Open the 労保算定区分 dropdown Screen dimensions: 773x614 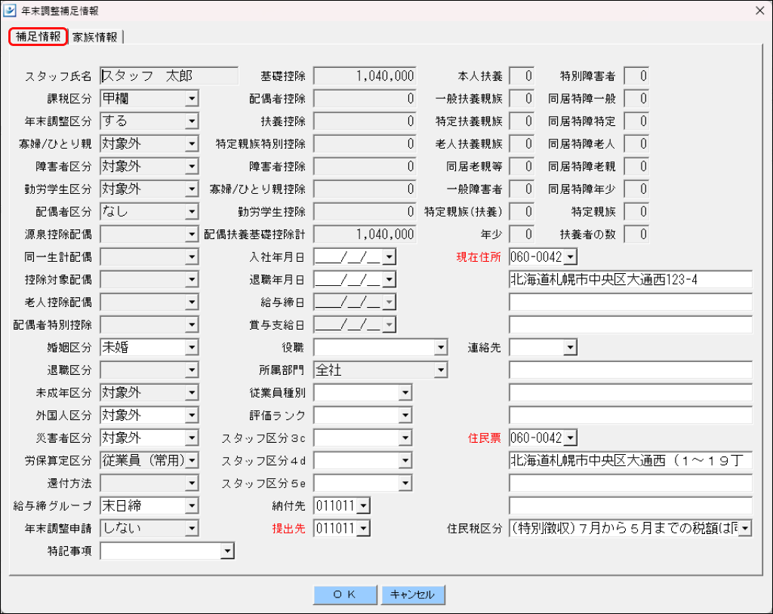point(192,461)
